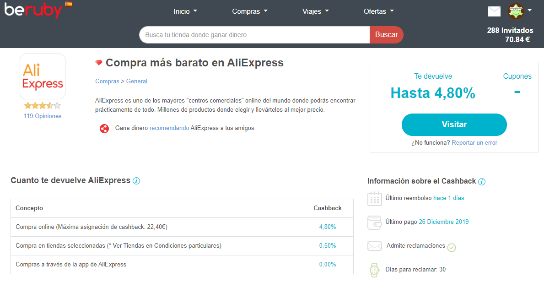Click info icon beside Información sobre el Cashback

coord(482,182)
